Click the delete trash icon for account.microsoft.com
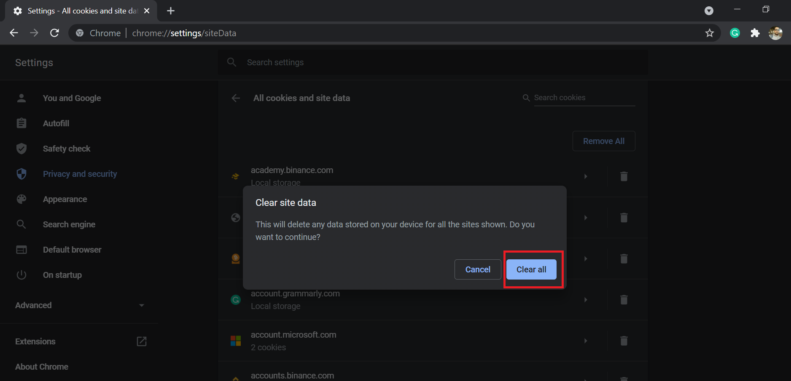Viewport: 791px width, 381px height. [x=624, y=341]
